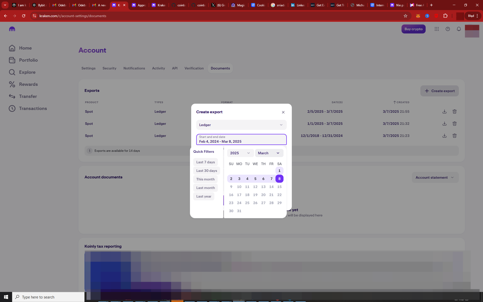Pick March 5 in the calendar
The height and width of the screenshot is (302, 483).
tap(255, 179)
